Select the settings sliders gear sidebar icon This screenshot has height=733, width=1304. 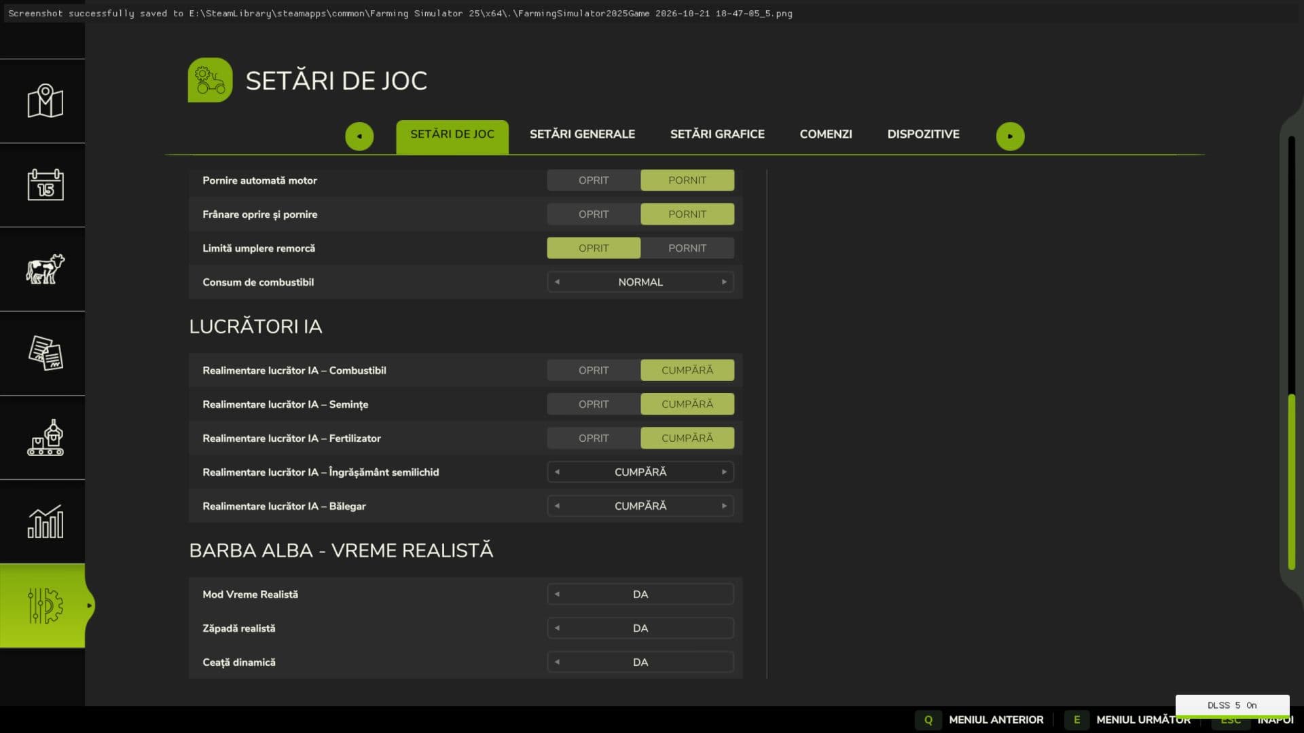(45, 605)
